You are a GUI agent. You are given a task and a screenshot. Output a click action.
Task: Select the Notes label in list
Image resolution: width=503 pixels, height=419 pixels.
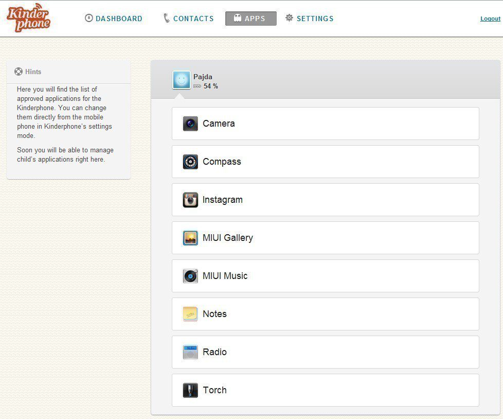pyautogui.click(x=214, y=314)
